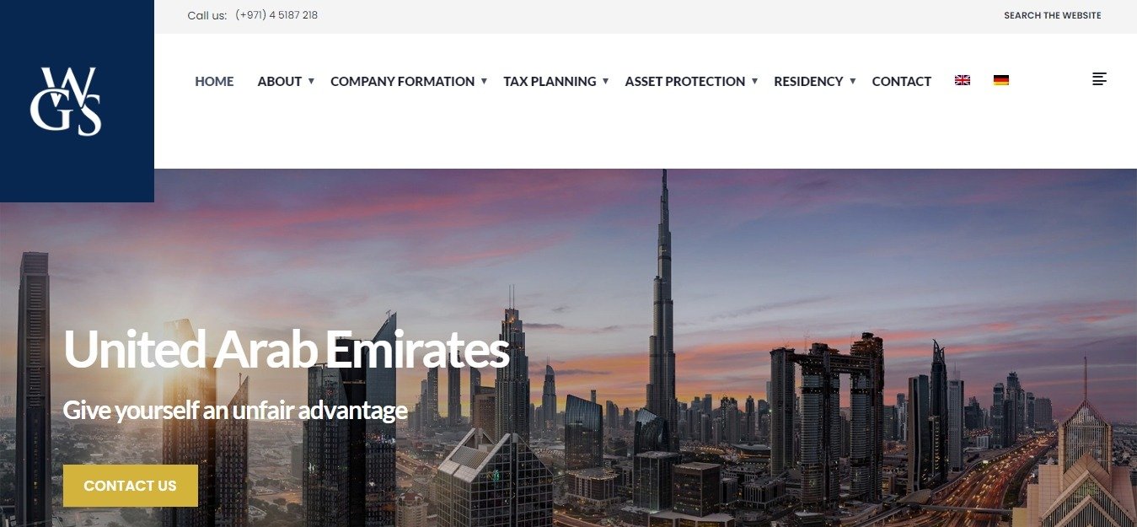Switch language using the German flag
The image size is (1137, 527).
[1000, 80]
